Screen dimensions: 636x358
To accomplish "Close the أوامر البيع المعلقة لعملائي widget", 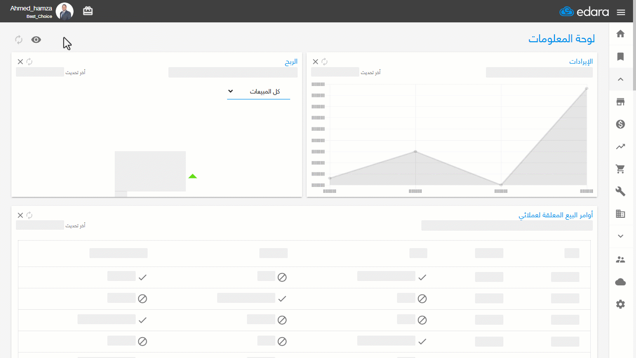I will (x=20, y=215).
